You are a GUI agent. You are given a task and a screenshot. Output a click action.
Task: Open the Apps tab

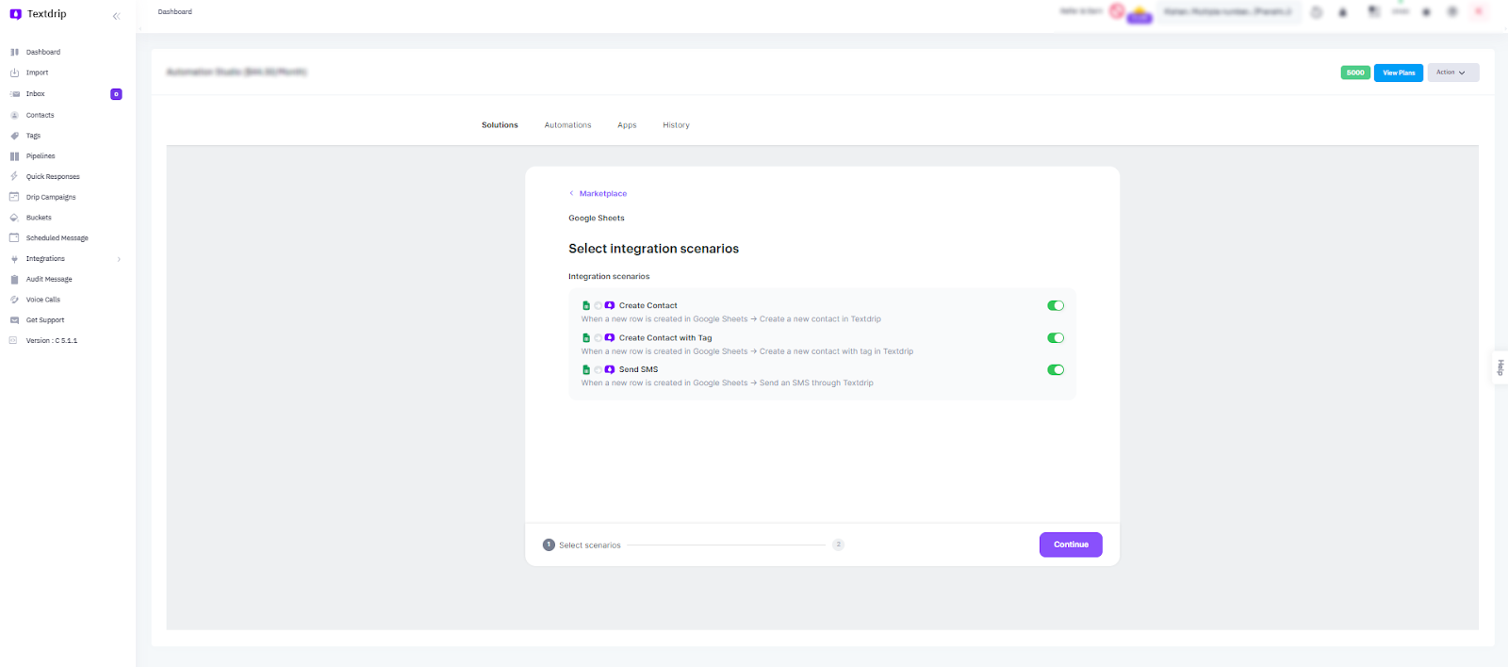(x=627, y=125)
